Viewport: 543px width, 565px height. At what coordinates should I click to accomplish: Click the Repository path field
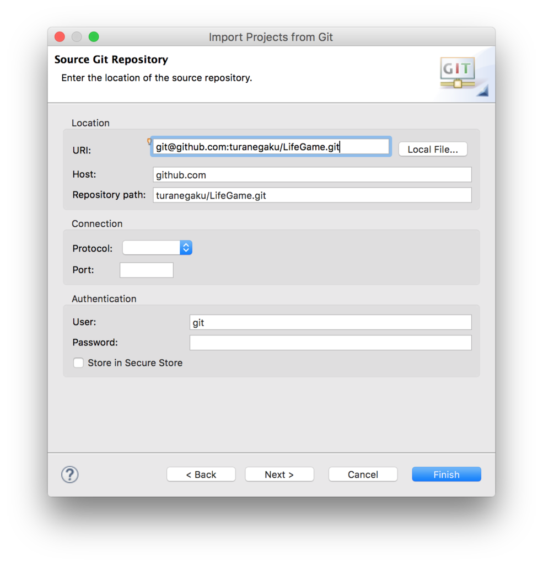312,195
